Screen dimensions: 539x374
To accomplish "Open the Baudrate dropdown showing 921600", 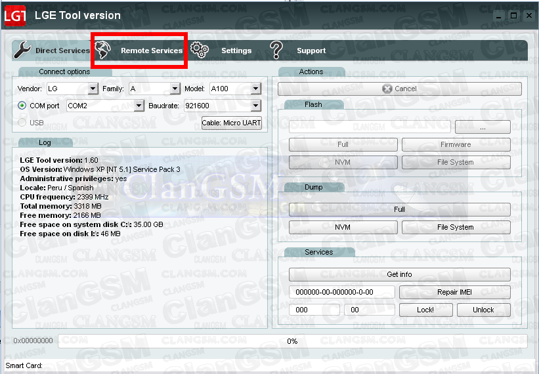I will [x=255, y=106].
